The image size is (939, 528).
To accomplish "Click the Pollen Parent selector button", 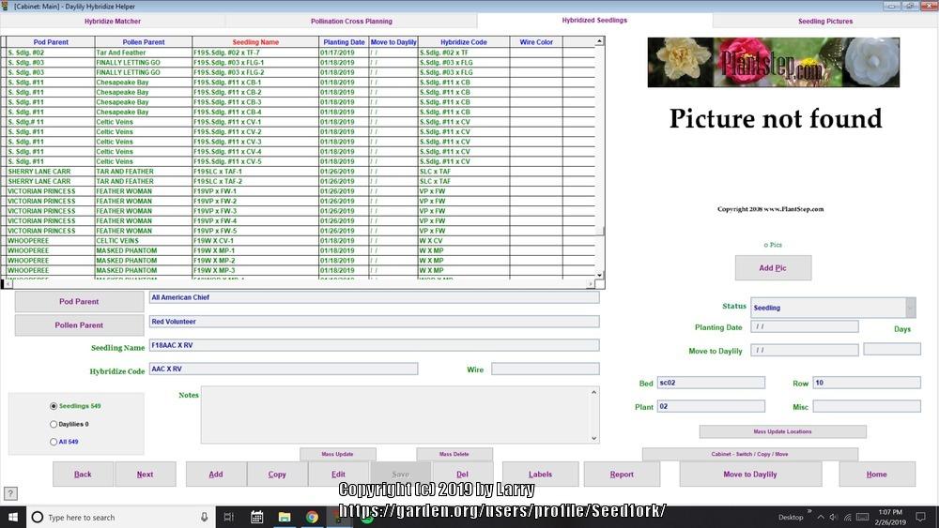I will tap(79, 325).
